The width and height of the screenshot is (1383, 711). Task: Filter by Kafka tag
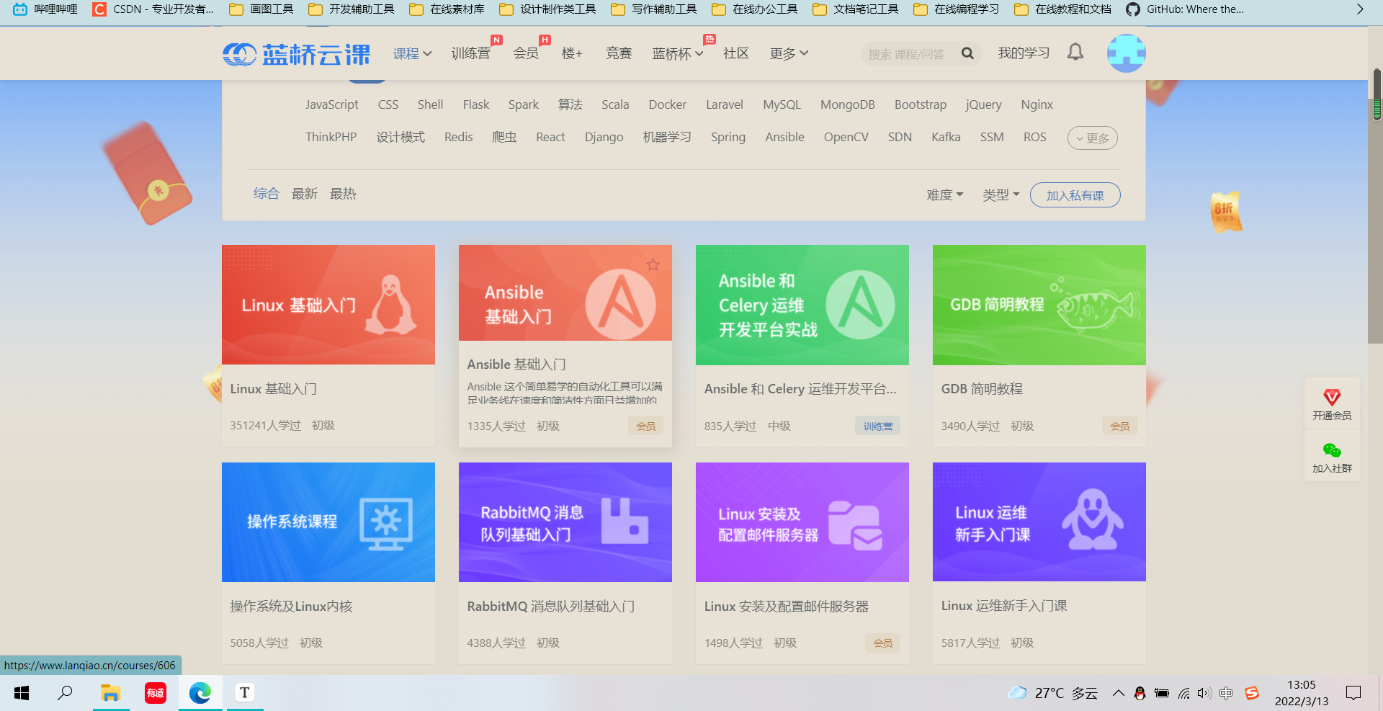[x=946, y=137]
